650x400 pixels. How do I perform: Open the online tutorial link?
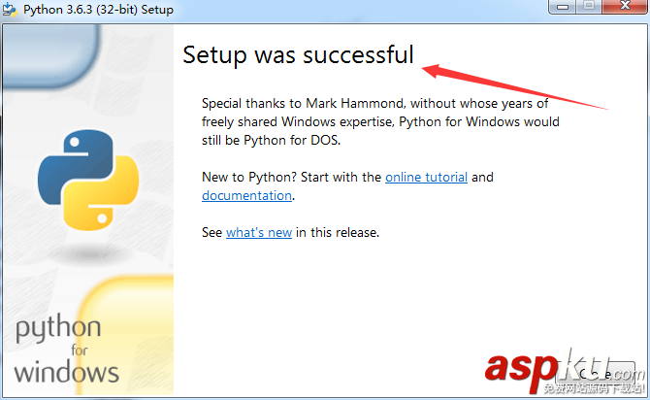click(x=426, y=177)
